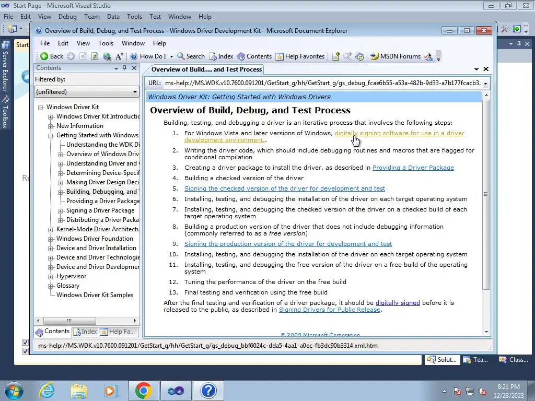Click the green Back arrow in Document Explorer
Viewport: 535px width, 401px height.
pyautogui.click(x=44, y=56)
